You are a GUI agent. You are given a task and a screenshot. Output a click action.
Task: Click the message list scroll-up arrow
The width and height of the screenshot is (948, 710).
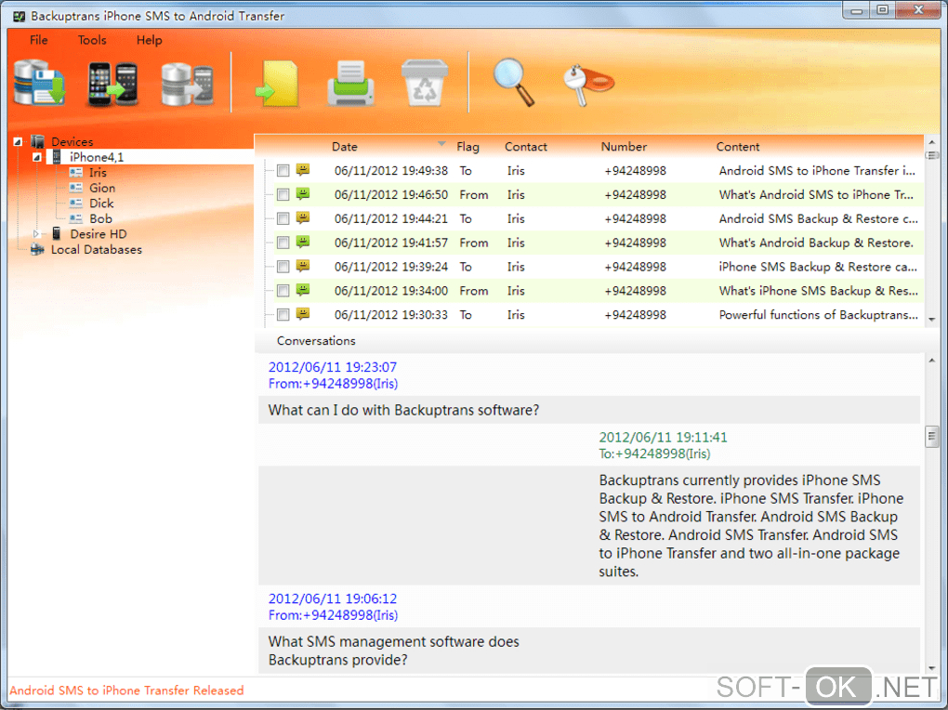point(931,142)
